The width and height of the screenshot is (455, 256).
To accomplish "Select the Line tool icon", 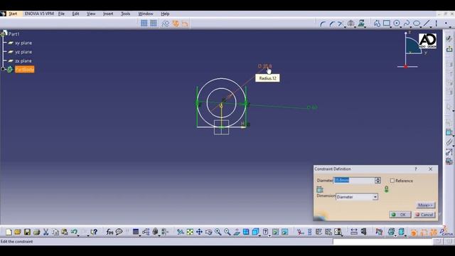I will coord(427,23).
